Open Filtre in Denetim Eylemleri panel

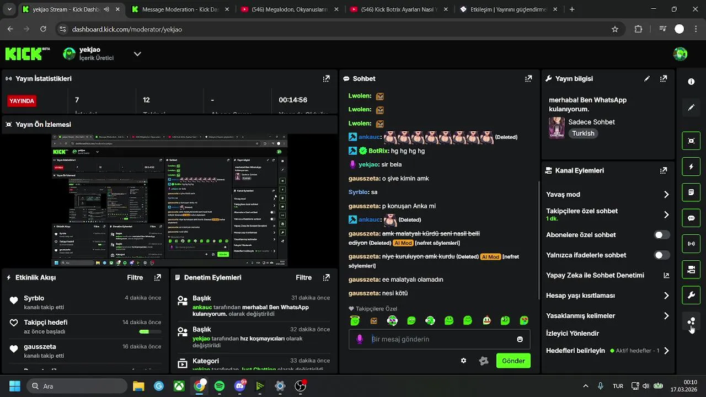[303, 277]
